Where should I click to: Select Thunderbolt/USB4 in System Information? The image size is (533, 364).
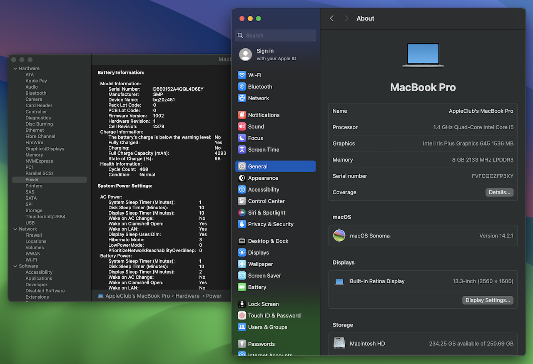pyautogui.click(x=45, y=217)
